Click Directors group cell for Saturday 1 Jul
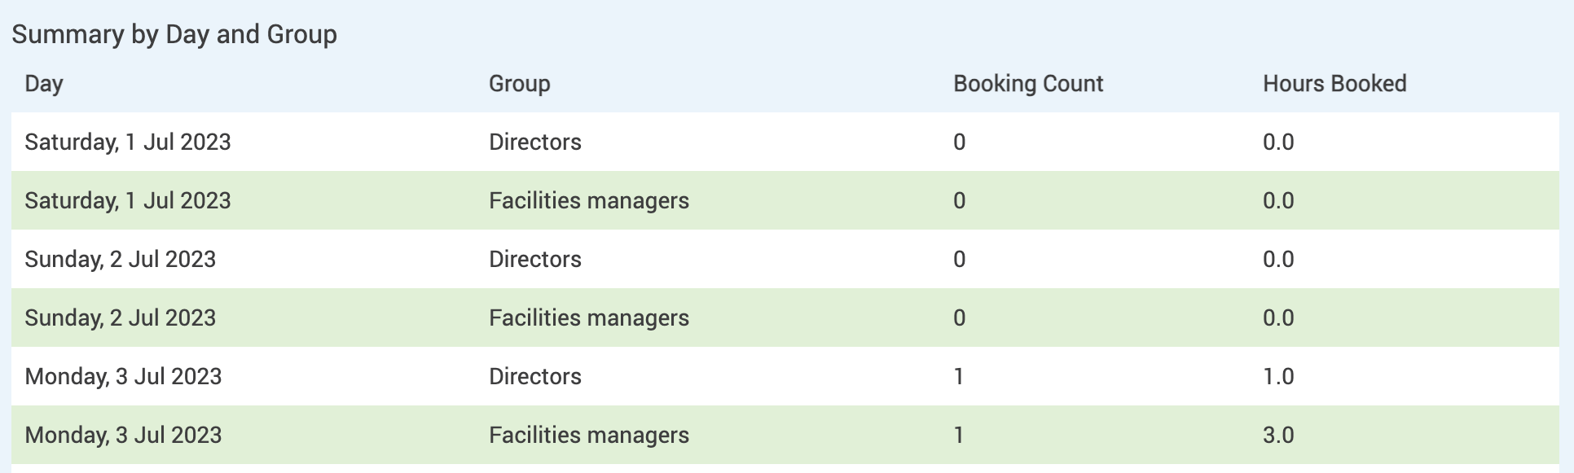This screenshot has width=1574, height=473. coord(534,142)
